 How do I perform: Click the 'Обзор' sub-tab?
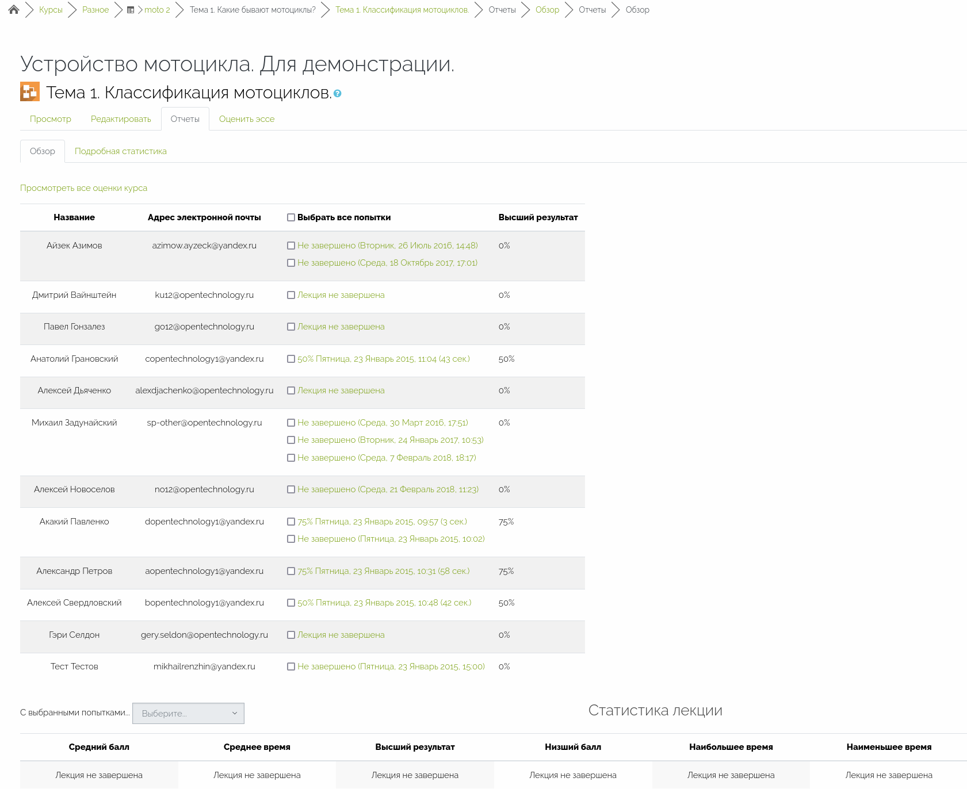[43, 151]
